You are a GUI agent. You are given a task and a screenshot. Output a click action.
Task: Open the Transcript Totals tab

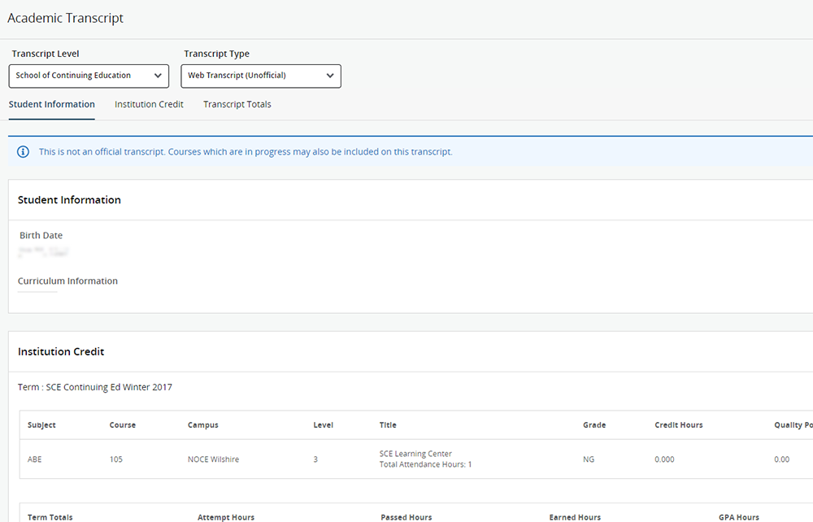(237, 104)
